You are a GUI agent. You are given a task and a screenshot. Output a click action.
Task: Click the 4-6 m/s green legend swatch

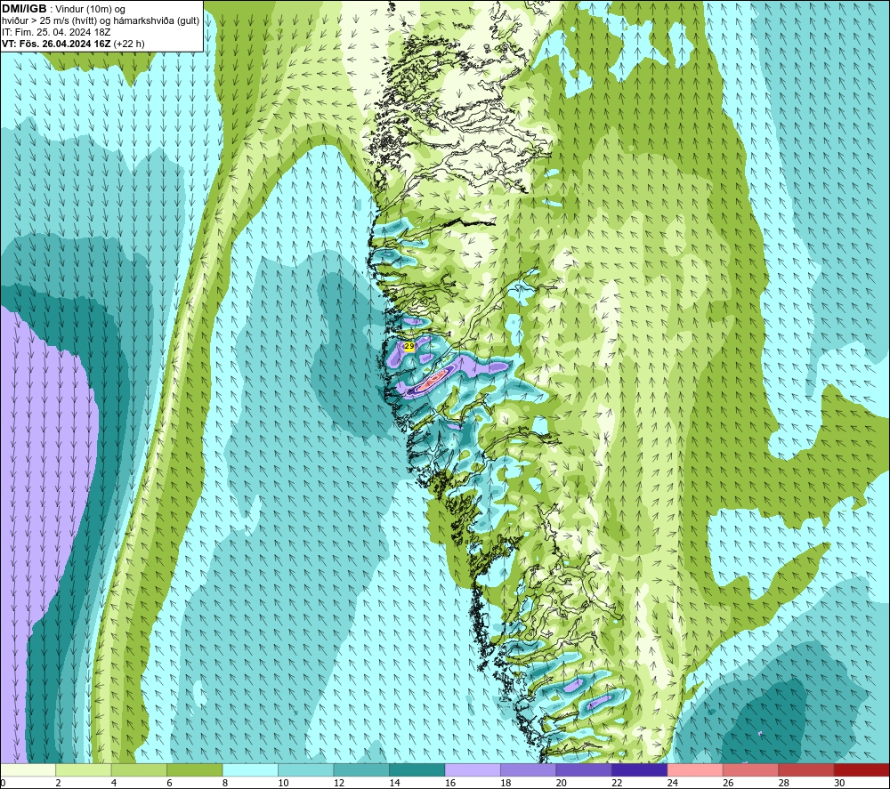139,769
